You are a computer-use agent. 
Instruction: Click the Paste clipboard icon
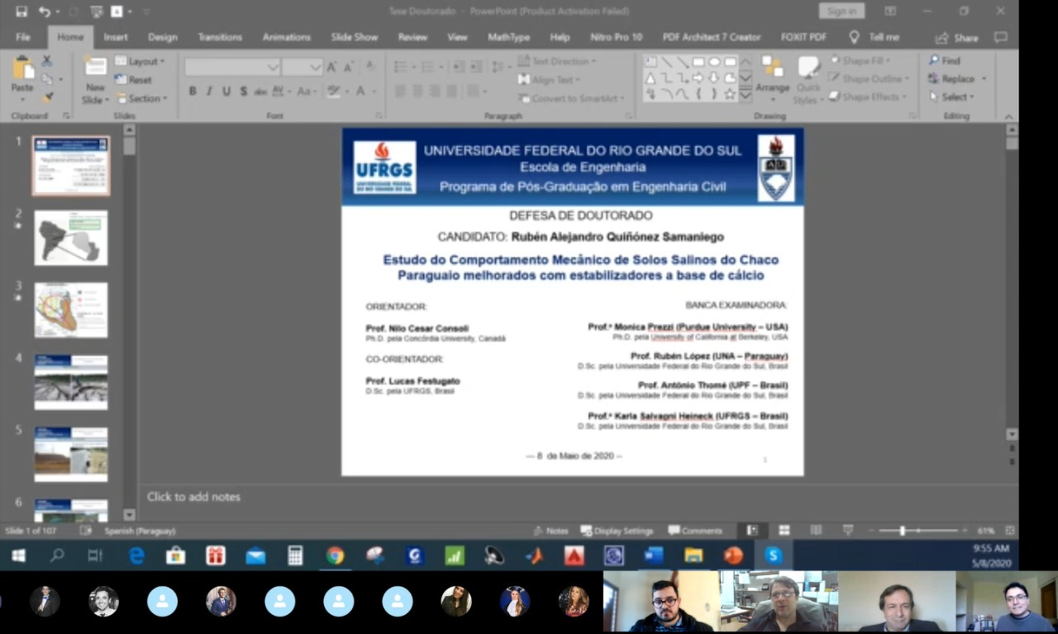[22, 68]
